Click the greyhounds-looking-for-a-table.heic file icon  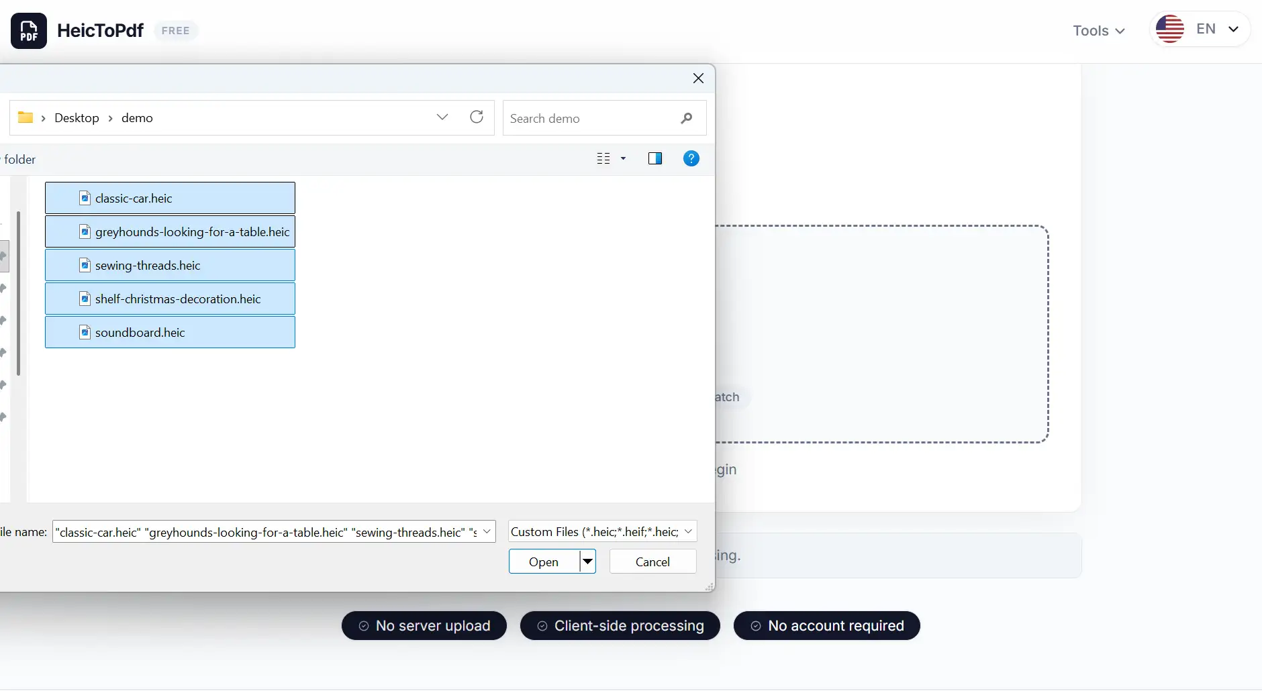click(85, 231)
